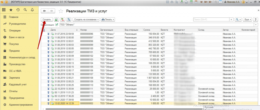Open the Предприятие section
This screenshot has height=110, width=260.
(x=19, y=98)
